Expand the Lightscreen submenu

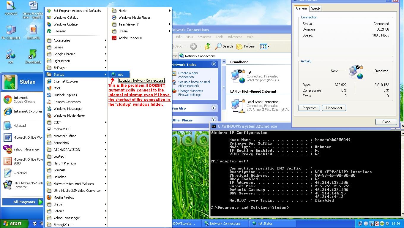(76, 61)
